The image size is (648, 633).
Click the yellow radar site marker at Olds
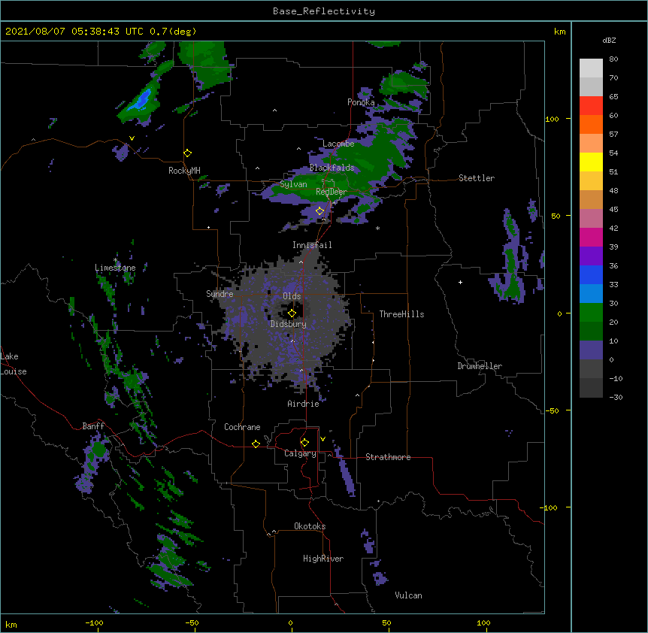[x=292, y=313]
